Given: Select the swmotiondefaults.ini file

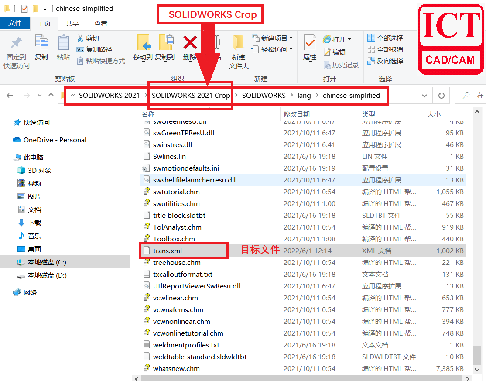Looking at the screenshot, I should pos(303,168).
